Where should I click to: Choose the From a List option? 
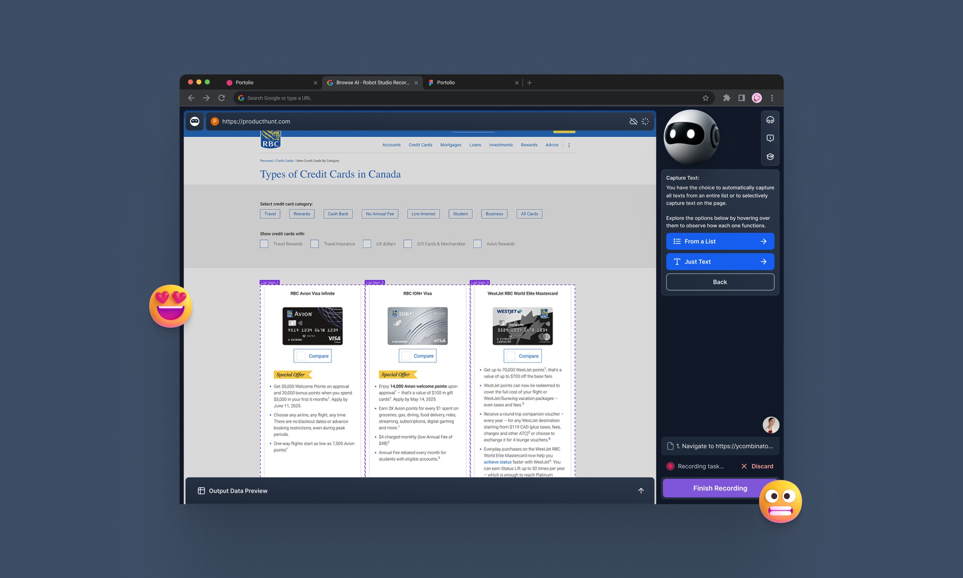click(x=720, y=242)
